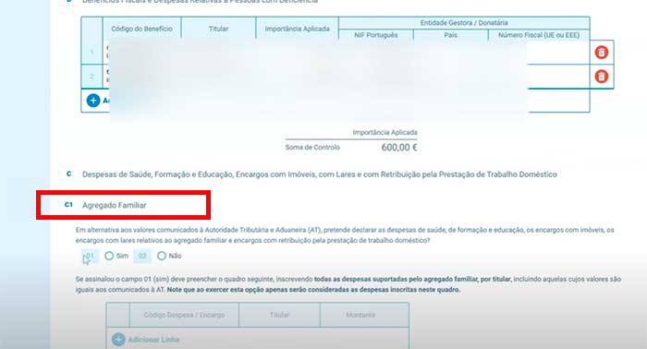This screenshot has width=647, height=349.
Task: Click the 600,00 € control sum value
Action: pyautogui.click(x=399, y=148)
